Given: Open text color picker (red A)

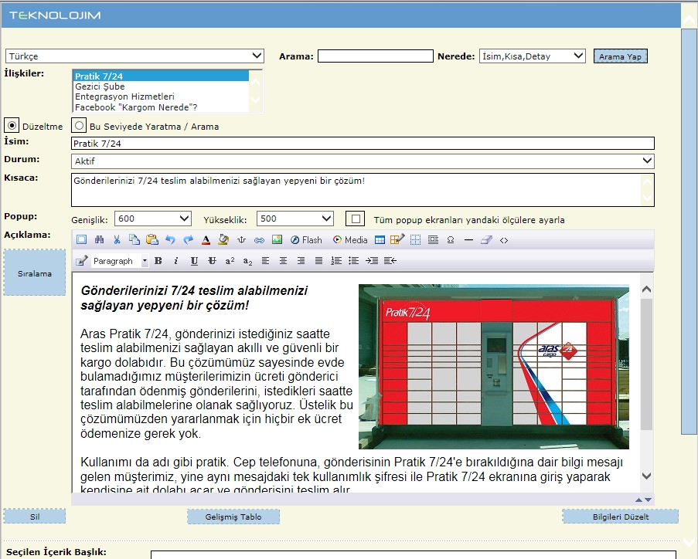Looking at the screenshot, I should click(206, 240).
